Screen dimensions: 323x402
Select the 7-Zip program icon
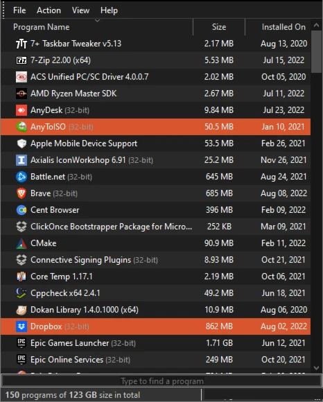click(21, 60)
